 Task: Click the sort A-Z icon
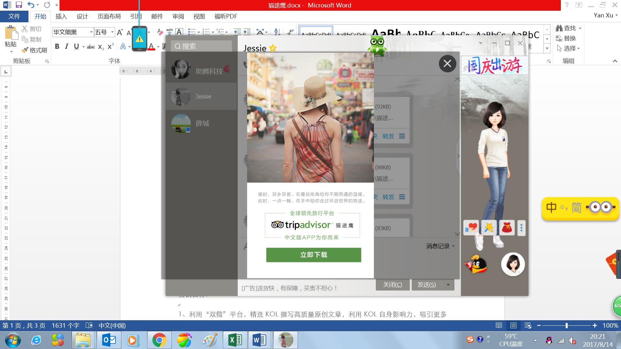[277, 32]
